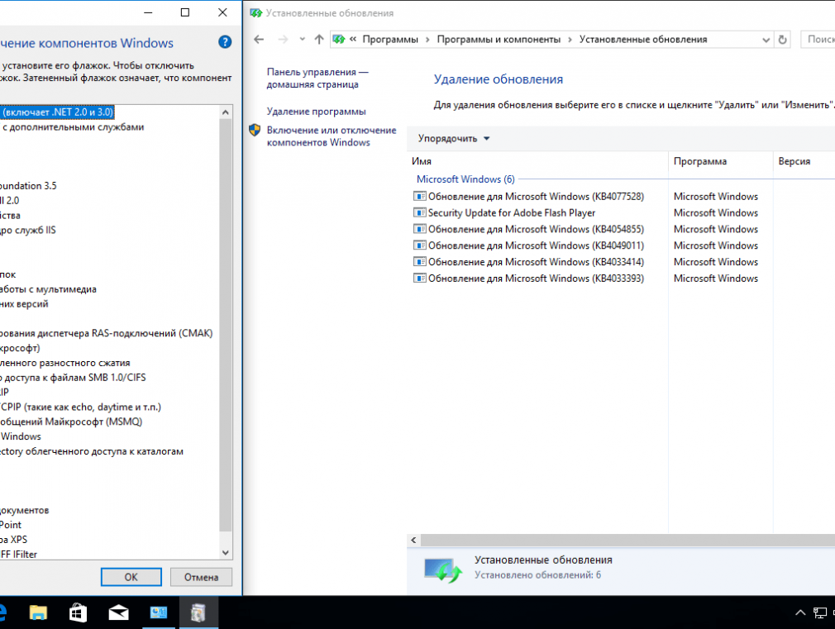Select update KB4033393 icon
This screenshot has height=629, width=835.
(x=420, y=278)
